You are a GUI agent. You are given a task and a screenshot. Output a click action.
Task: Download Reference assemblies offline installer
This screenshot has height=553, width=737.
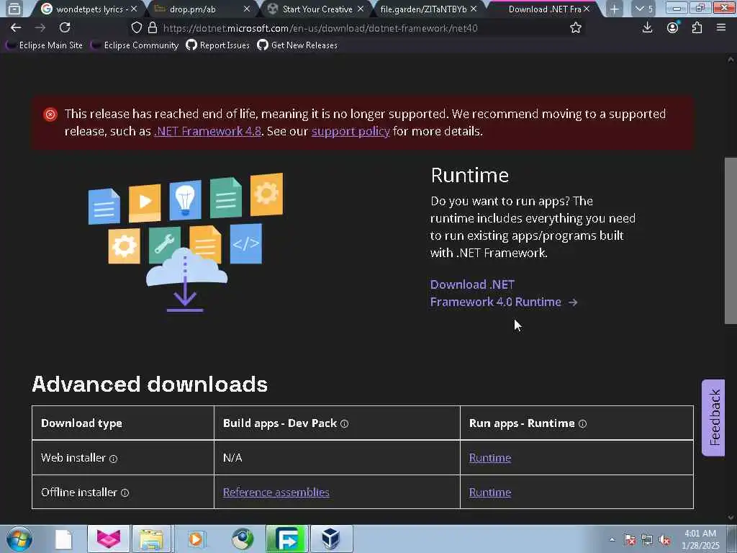[276, 493]
